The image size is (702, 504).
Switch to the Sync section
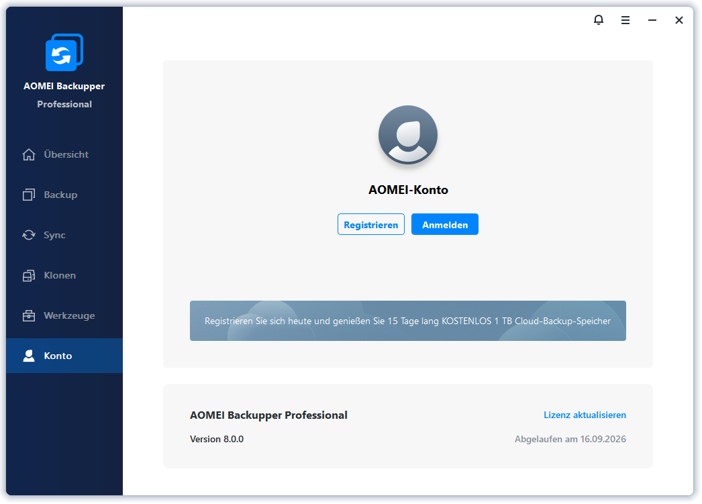coord(64,235)
